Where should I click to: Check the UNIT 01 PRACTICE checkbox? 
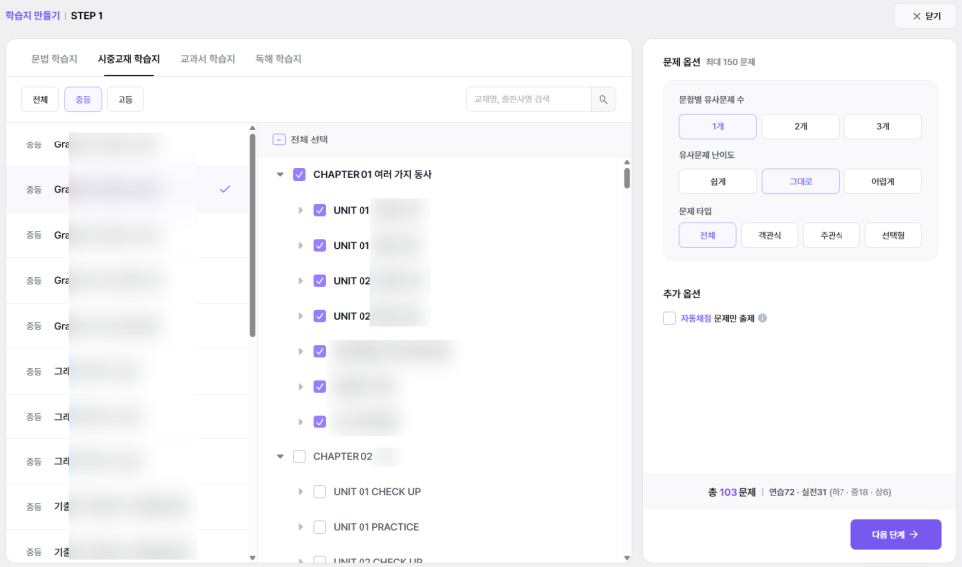tap(319, 527)
